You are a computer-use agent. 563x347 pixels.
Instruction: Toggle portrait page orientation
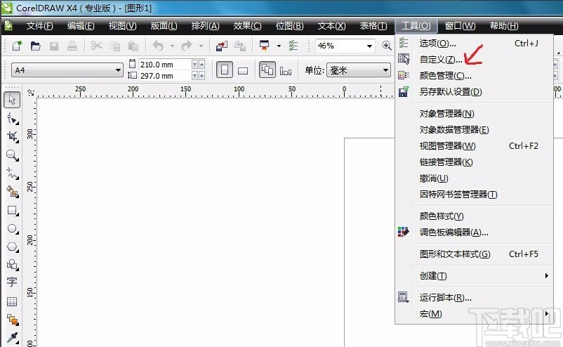click(x=225, y=70)
